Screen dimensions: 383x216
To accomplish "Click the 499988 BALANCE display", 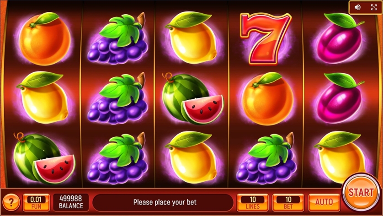I will click(x=71, y=202).
